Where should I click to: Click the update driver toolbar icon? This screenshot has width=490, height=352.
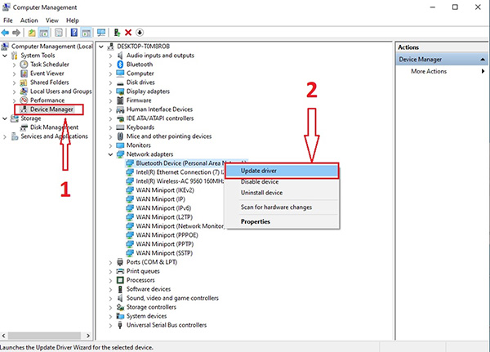117,32
